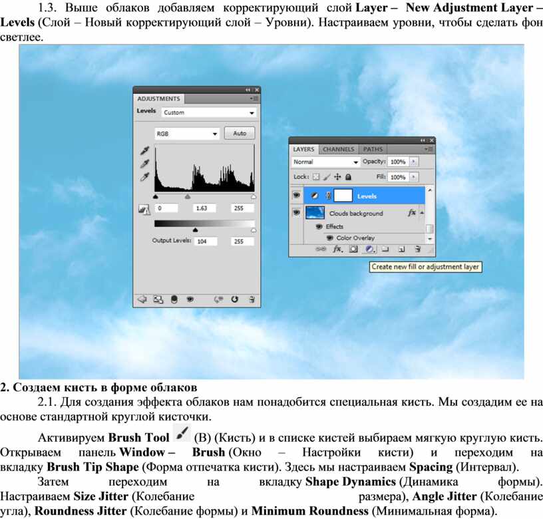Close the Layers panel
543x519 pixels.
[431, 140]
